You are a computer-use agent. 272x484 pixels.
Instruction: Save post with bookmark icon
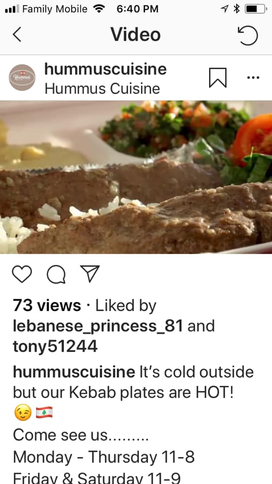pos(218,78)
